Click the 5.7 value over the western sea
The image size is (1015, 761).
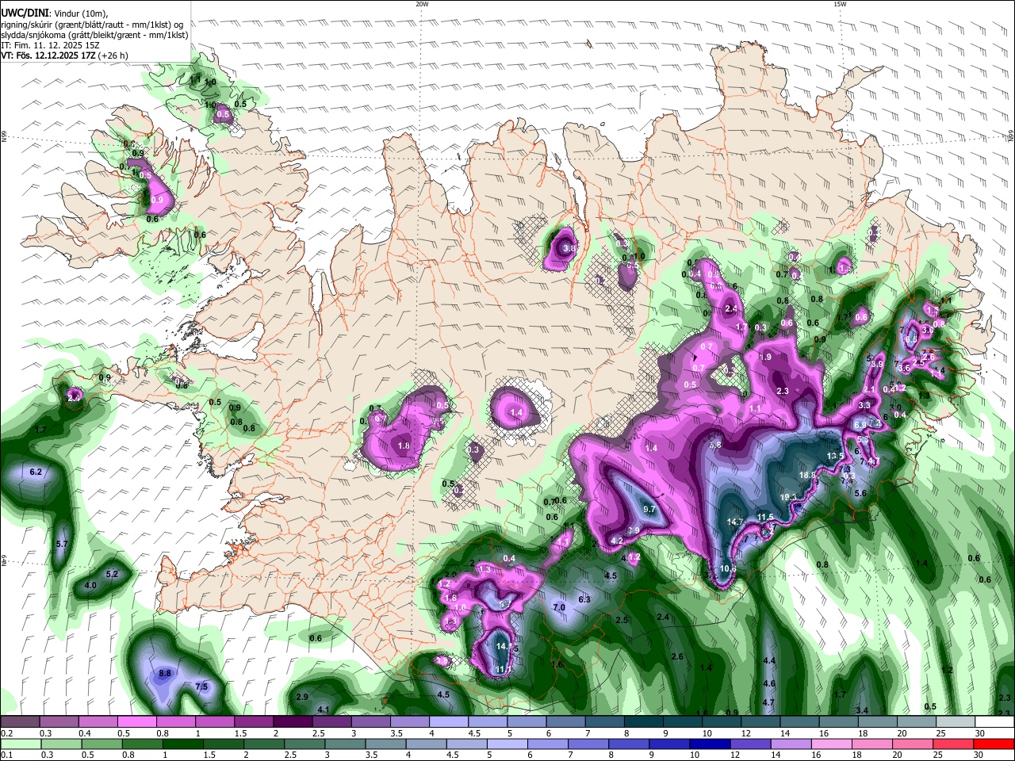tap(63, 544)
